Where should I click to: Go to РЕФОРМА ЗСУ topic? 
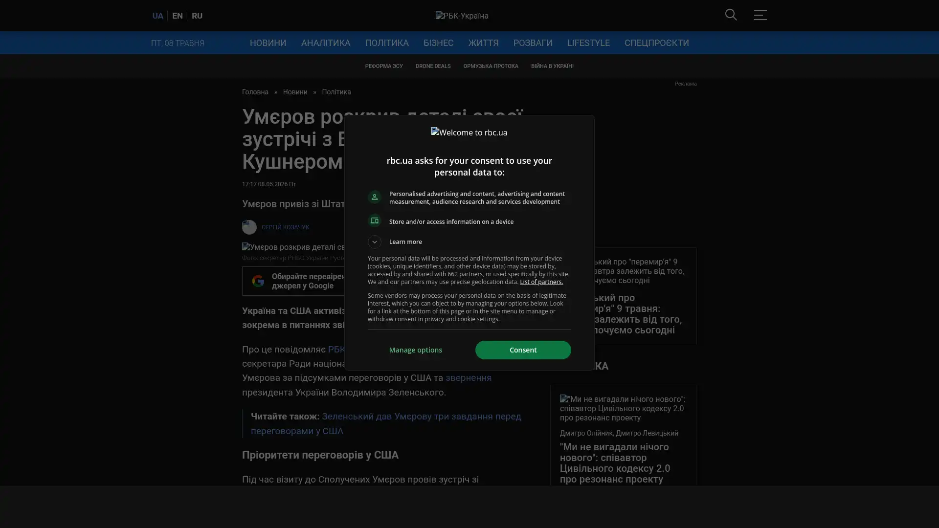(384, 66)
